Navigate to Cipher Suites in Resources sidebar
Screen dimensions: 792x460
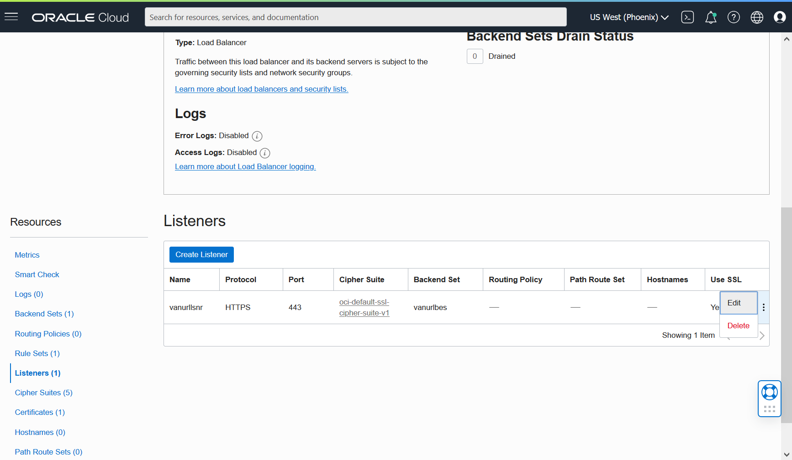pos(43,393)
